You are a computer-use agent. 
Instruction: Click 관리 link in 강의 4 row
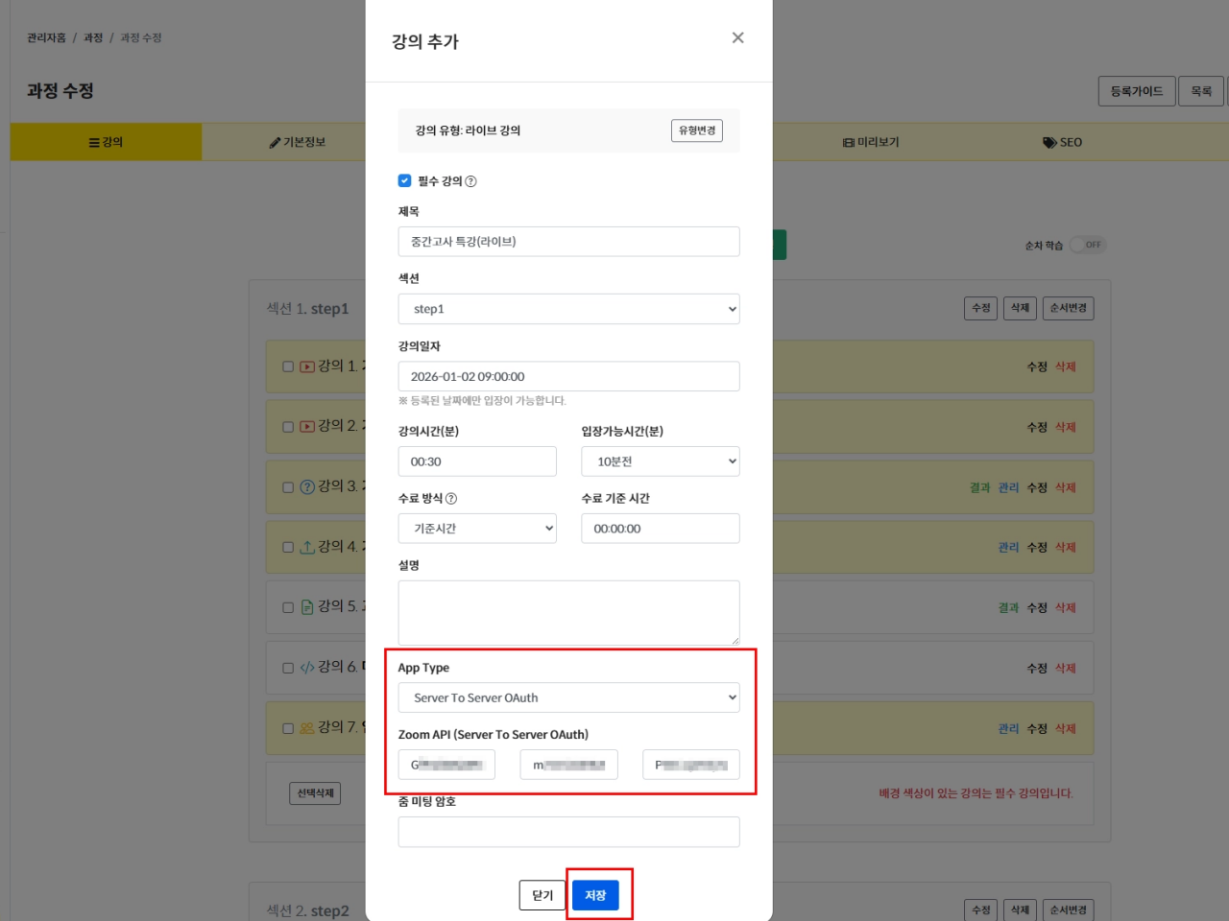1008,547
